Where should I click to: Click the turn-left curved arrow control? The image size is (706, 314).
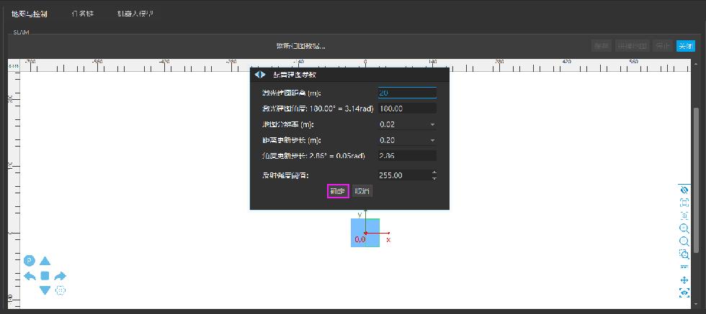(30, 276)
